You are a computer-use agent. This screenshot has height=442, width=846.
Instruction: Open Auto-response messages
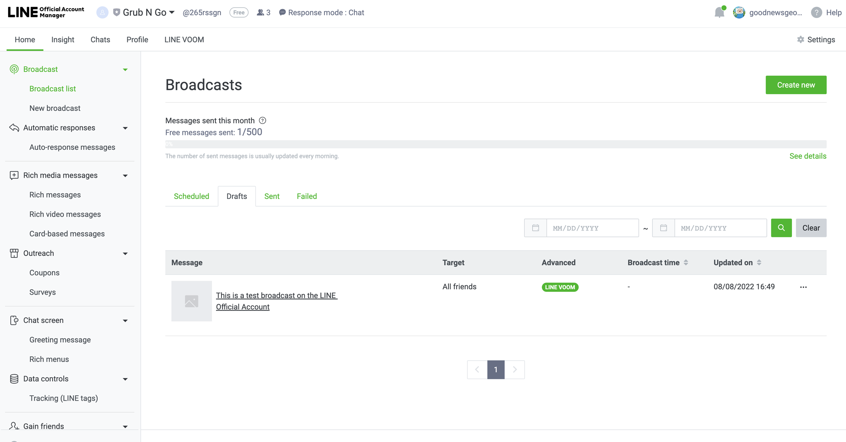point(72,147)
